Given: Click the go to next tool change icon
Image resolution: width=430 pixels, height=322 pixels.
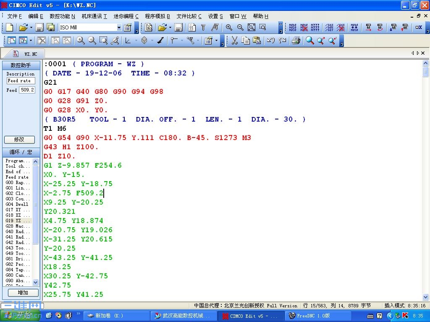Looking at the screenshot, I should 393,27.
